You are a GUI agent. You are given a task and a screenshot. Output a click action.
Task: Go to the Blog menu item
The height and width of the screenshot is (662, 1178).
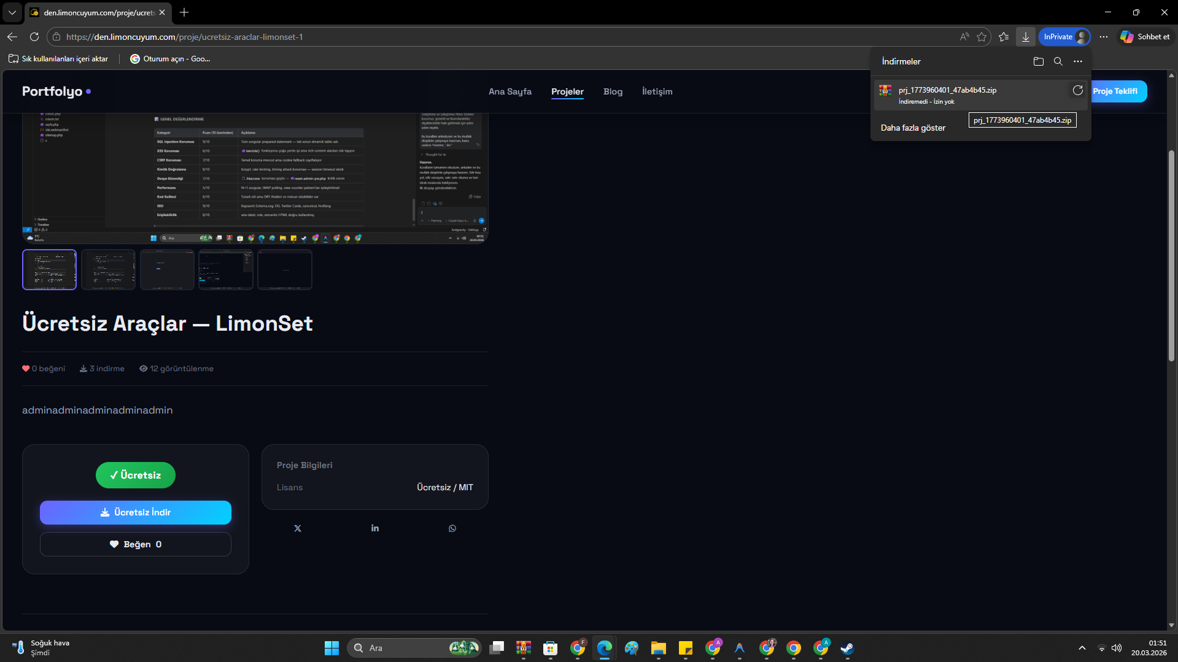(x=613, y=91)
